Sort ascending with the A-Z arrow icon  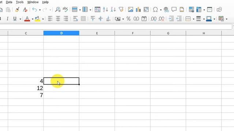pyautogui.click(x=105, y=9)
